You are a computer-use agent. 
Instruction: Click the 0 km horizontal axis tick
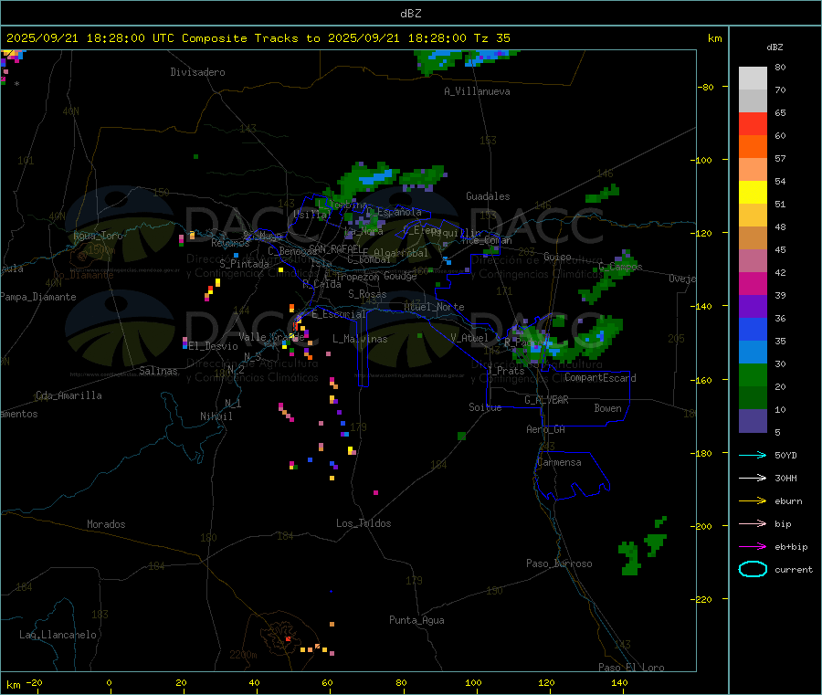click(x=109, y=682)
